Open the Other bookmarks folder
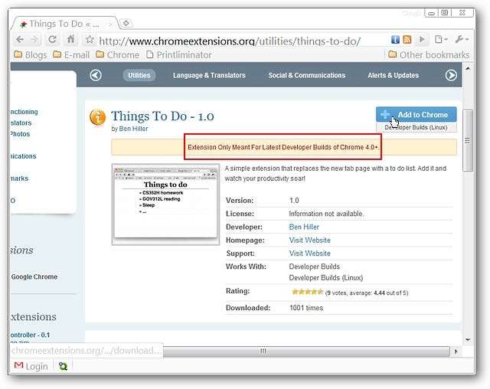Image resolution: width=490 pixels, height=389 pixels. 429,55
